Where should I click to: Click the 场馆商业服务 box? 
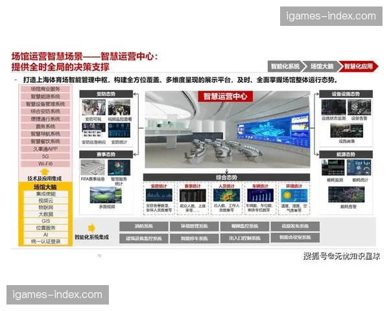click(45, 89)
